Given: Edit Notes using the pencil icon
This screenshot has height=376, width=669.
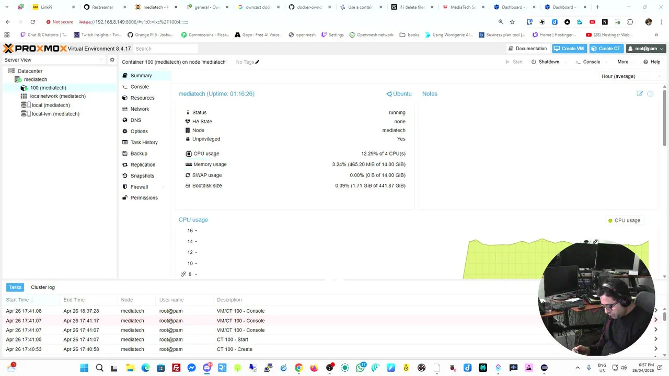Looking at the screenshot, I should [640, 93].
